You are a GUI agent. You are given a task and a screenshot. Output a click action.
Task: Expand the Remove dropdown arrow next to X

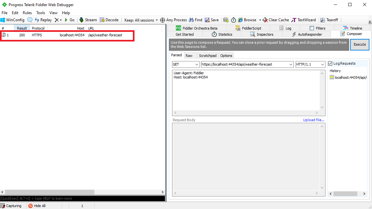pyautogui.click(x=61, y=20)
